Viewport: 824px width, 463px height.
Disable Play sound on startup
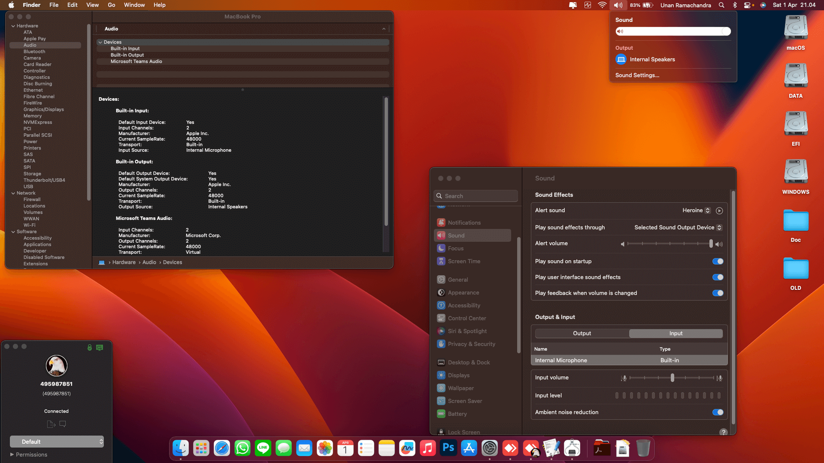coord(717,261)
